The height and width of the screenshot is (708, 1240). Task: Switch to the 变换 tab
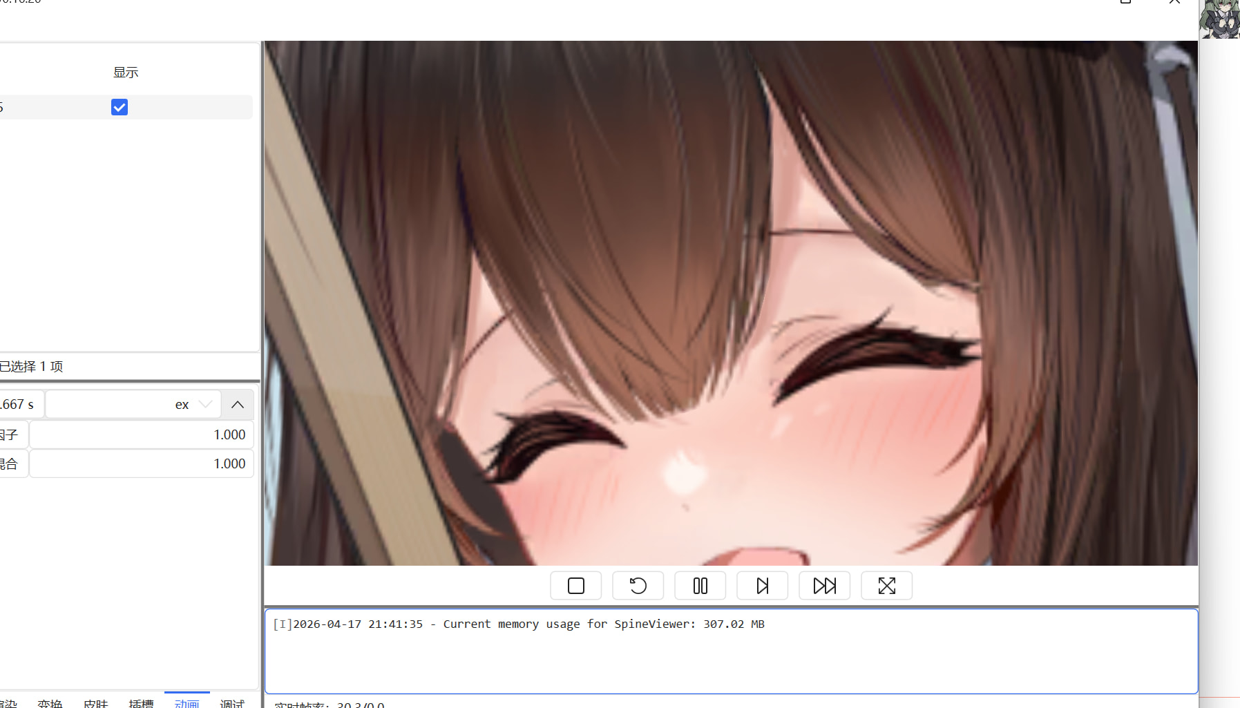pos(50,702)
